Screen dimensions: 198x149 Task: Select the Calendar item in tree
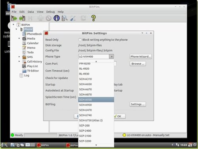coord(33,43)
